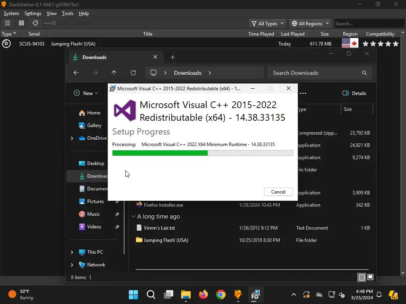Refresh the Downloads folder view
Image resolution: width=406 pixels, height=304 pixels.
[133, 73]
